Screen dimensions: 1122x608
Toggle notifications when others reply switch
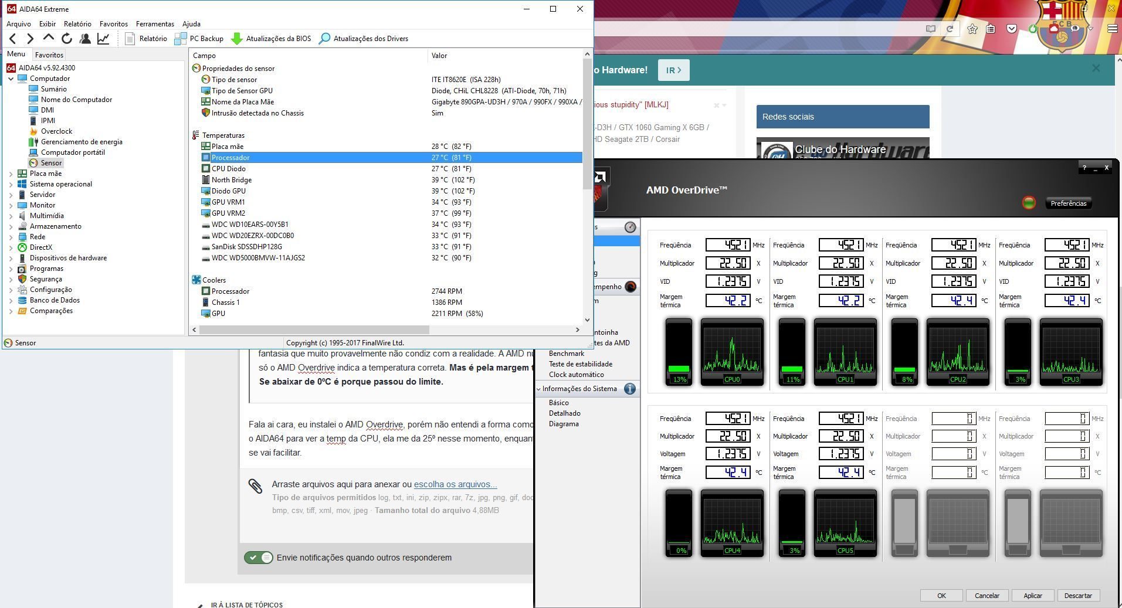(x=259, y=558)
